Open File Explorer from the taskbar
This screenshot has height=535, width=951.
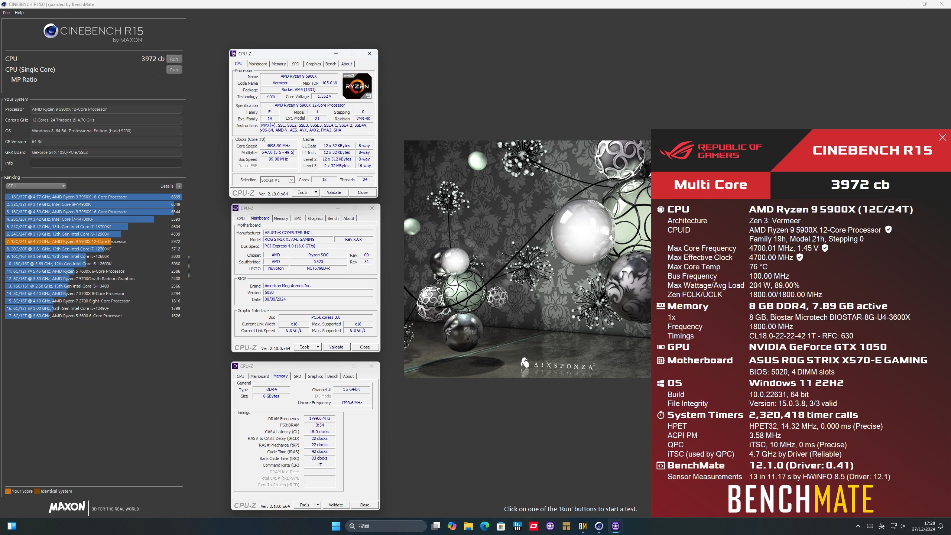click(468, 526)
